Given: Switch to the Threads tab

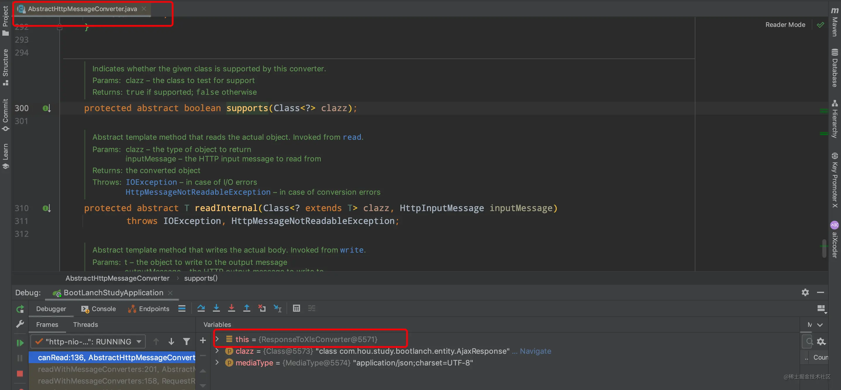Looking at the screenshot, I should point(86,325).
